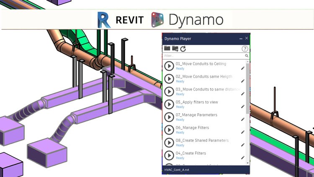Image resolution: width=314 pixels, height=177 pixels.
Task: Run 03_Move Conduits to same distance script
Action: [x=169, y=91]
